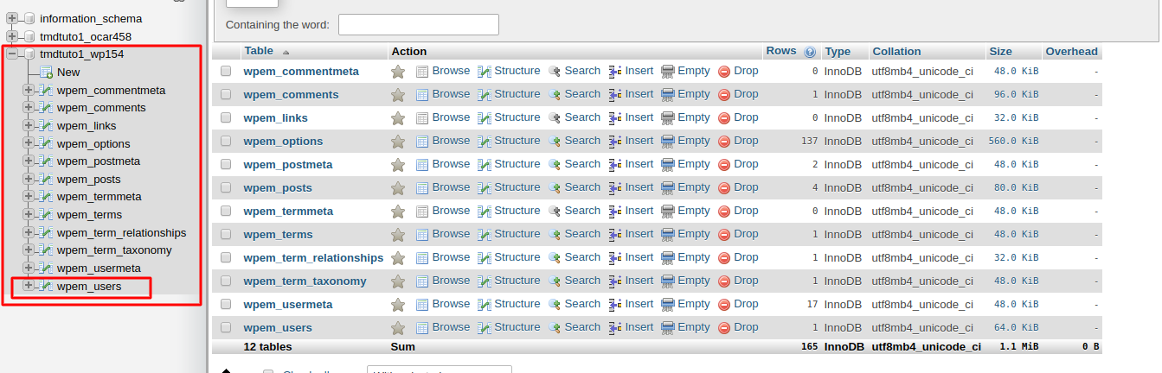
Task: Click the red Drop icon for wpem_termmeta
Action: (724, 212)
